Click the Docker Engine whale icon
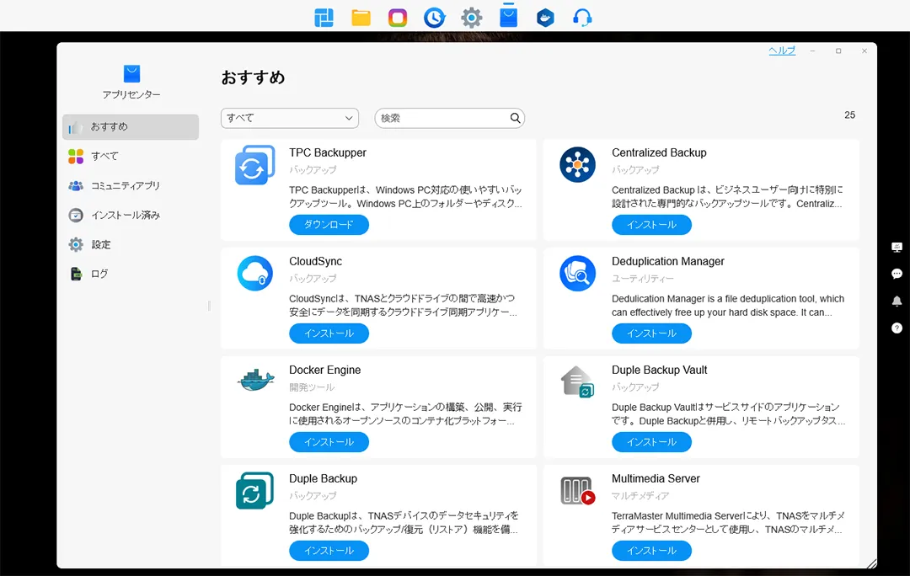910x576 pixels. point(254,381)
